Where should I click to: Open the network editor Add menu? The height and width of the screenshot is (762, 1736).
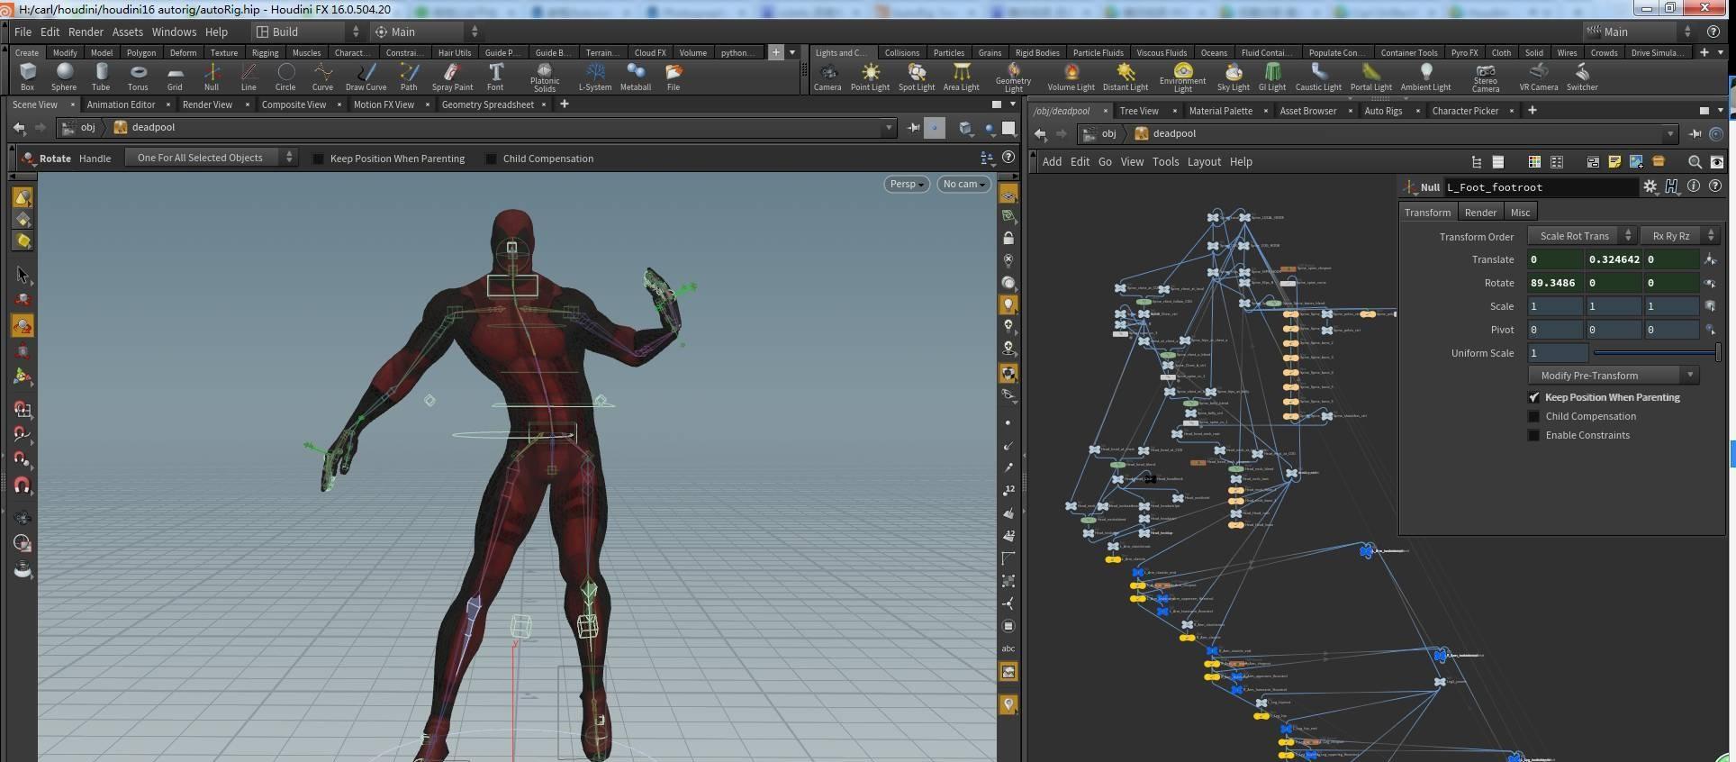click(x=1052, y=162)
